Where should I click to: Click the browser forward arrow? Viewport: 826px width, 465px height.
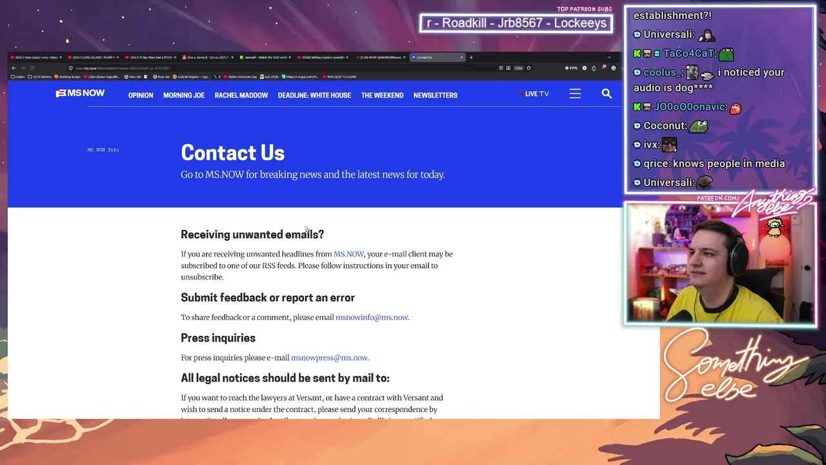23,68
